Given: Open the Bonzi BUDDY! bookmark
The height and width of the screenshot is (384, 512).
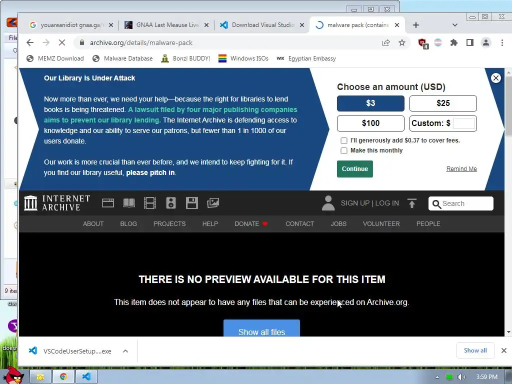Looking at the screenshot, I should 186,58.
